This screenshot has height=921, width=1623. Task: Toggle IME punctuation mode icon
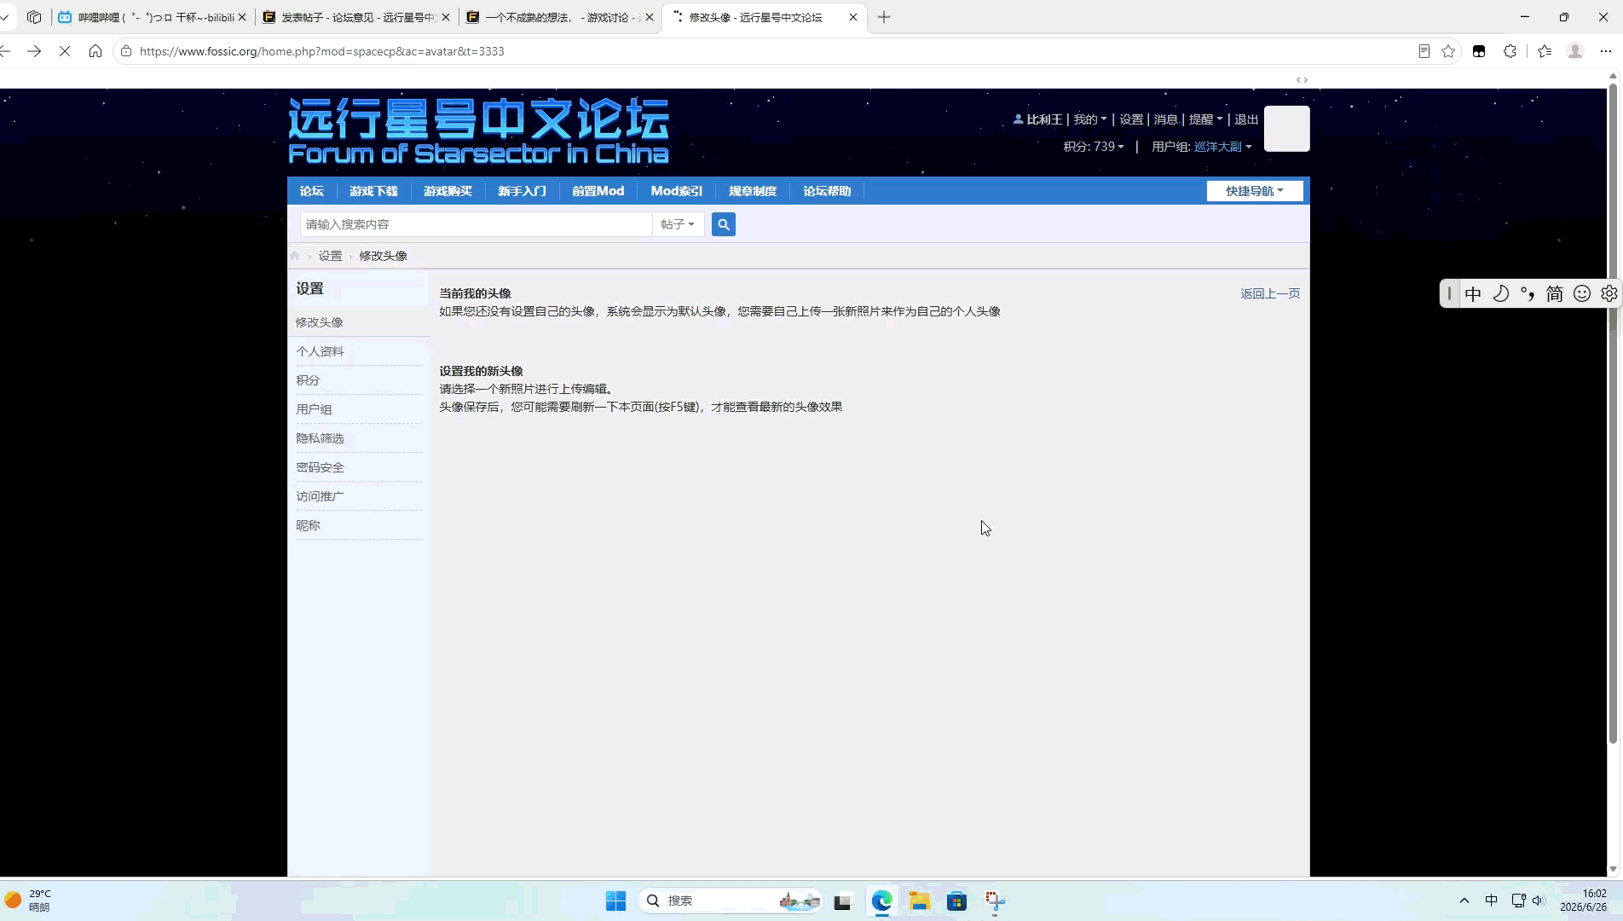1528,293
